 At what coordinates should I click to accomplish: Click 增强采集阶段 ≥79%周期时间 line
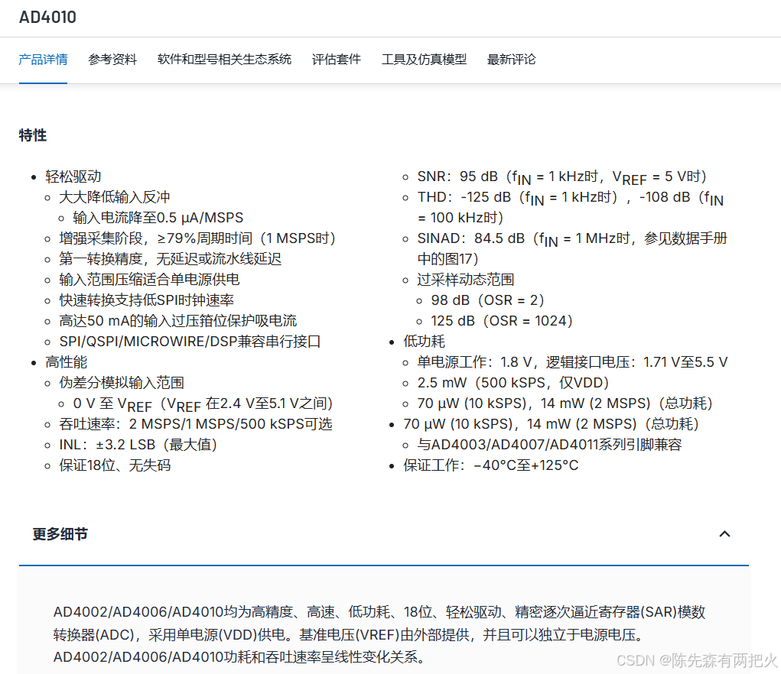(197, 238)
